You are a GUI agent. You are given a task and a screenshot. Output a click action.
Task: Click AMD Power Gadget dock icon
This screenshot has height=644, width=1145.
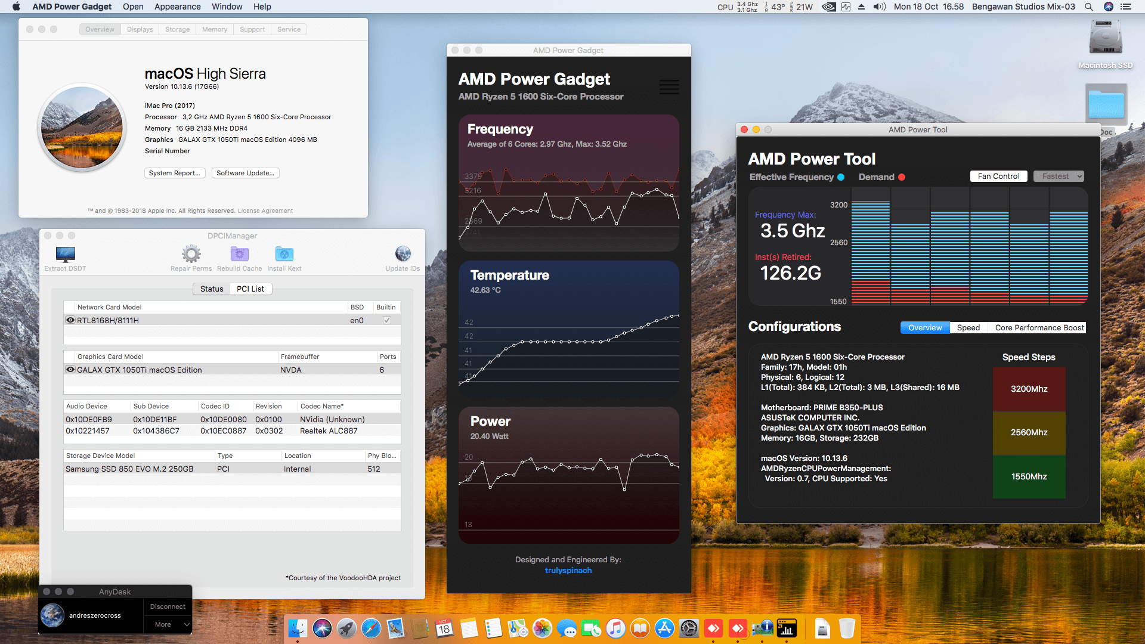tap(787, 628)
